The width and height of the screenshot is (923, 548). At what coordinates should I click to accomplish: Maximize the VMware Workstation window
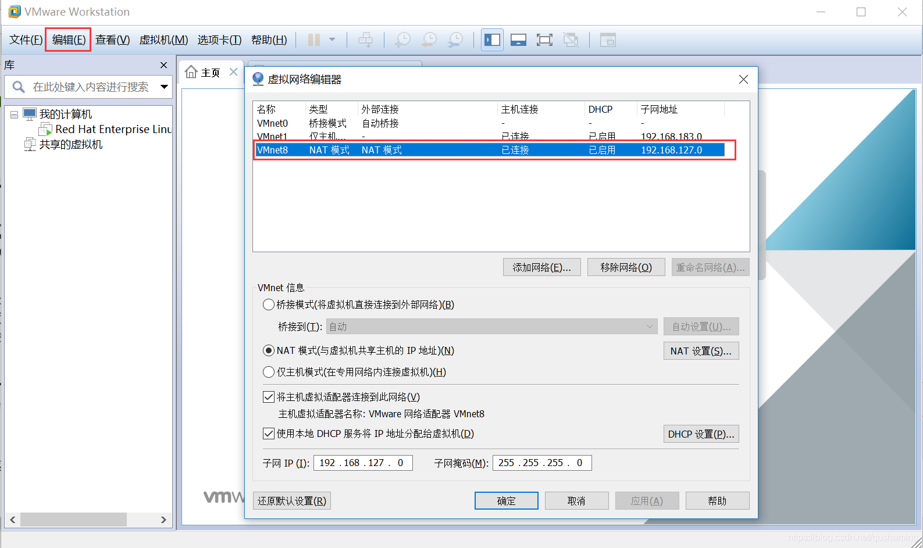click(x=861, y=12)
